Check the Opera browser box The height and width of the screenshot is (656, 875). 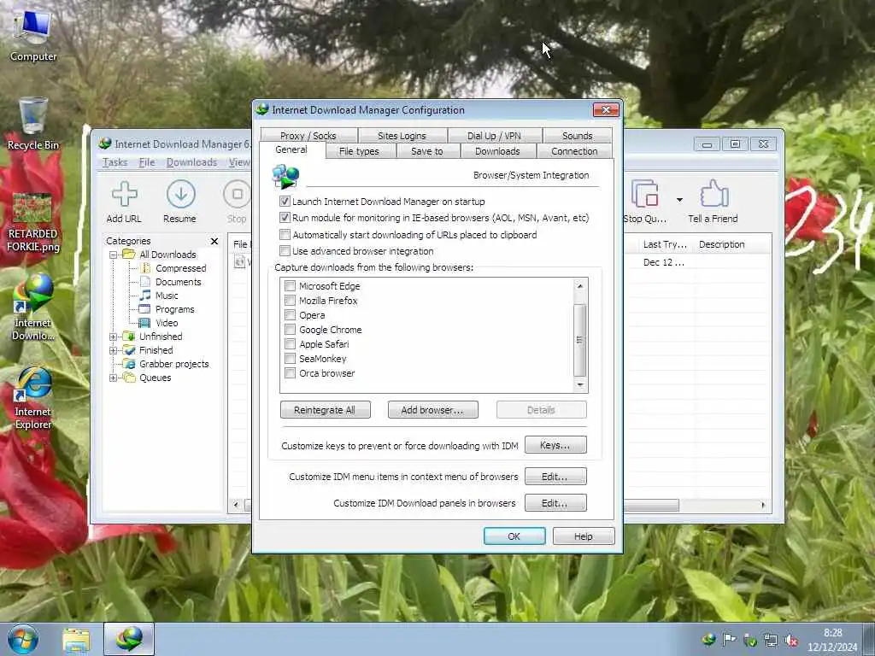(x=291, y=315)
